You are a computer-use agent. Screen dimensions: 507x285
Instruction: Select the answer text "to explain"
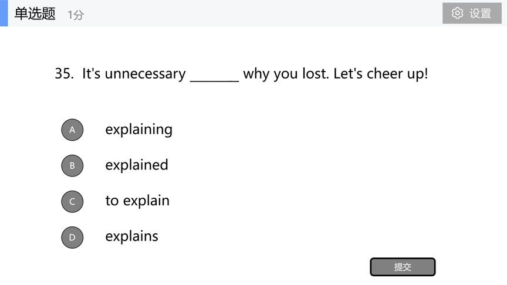[137, 201]
